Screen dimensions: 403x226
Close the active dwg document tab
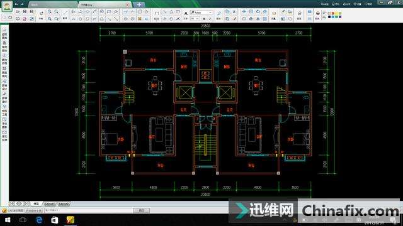tap(127, 5)
